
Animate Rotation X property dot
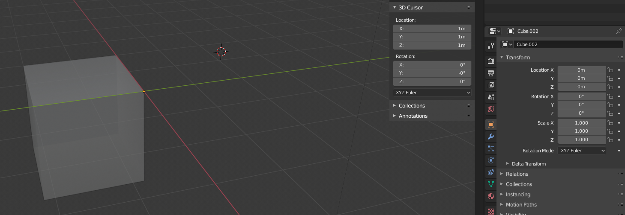(619, 96)
